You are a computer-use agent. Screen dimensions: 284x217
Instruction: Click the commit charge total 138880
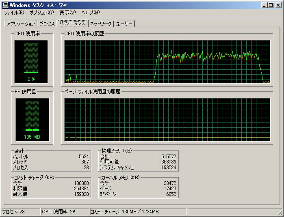click(x=81, y=183)
